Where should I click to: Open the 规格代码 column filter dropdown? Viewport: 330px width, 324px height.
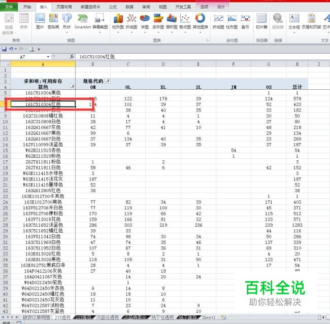coord(107,81)
